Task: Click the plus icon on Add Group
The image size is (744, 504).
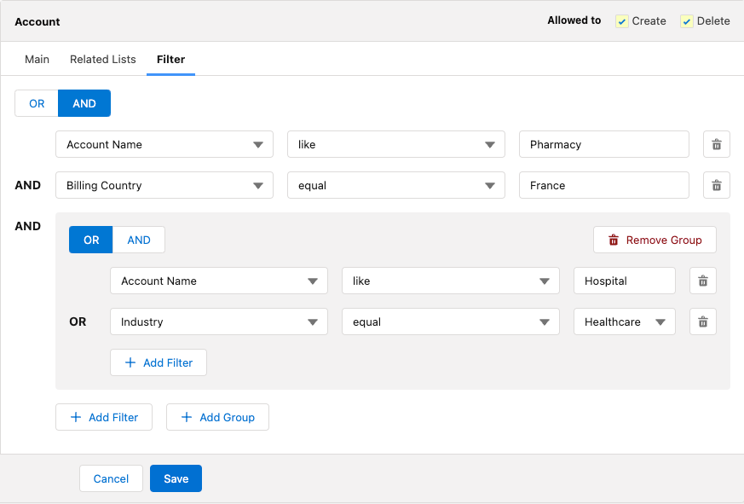Action: pyautogui.click(x=187, y=417)
